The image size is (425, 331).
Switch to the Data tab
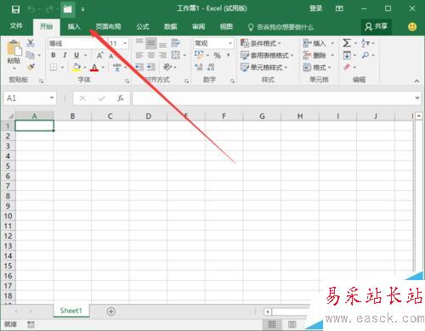coord(171,27)
